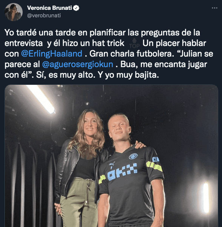Click the Puma logo on the jersey

pyautogui.click(x=112, y=164)
